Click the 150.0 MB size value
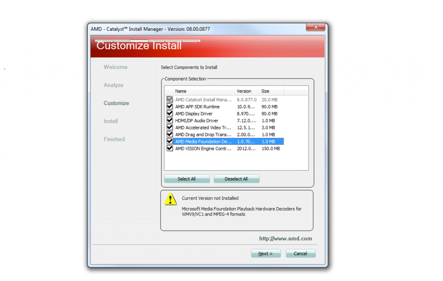Viewport: 443px width, 281px height. pos(271,149)
